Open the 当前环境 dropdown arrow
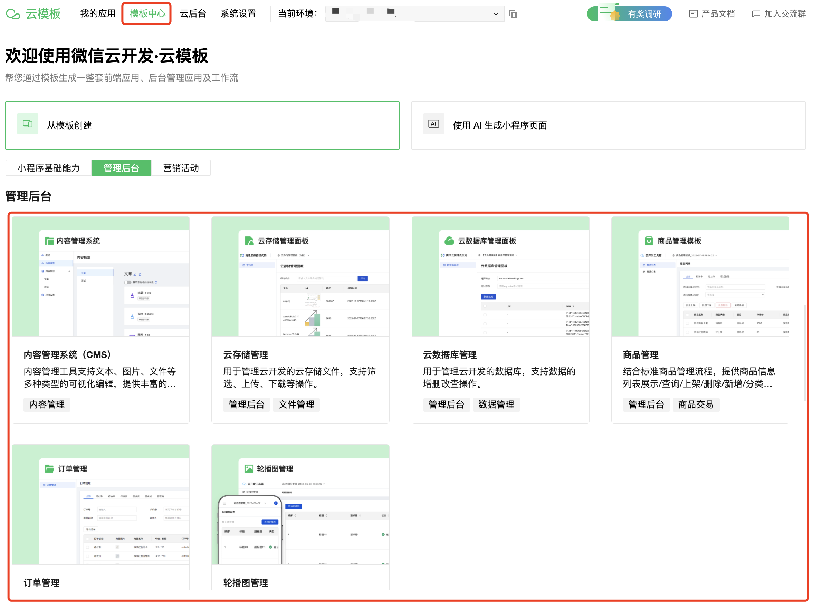This screenshot has height=608, width=833. (496, 14)
